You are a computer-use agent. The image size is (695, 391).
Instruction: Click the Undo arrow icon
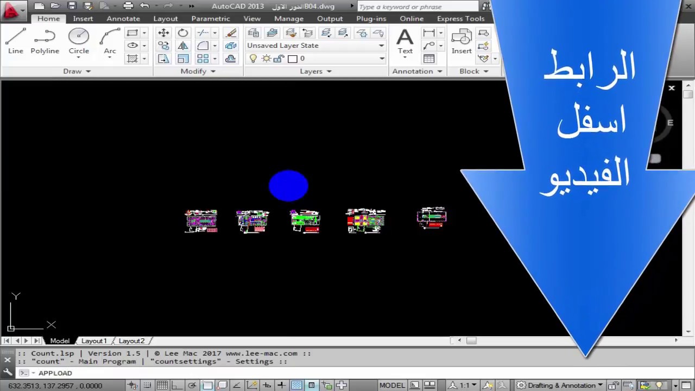pos(144,6)
